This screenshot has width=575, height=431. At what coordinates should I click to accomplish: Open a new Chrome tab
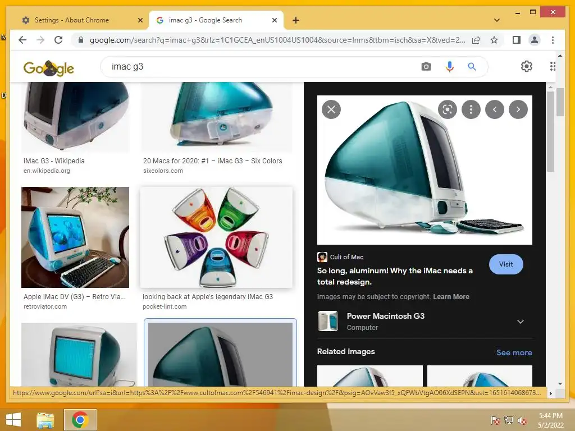[296, 20]
